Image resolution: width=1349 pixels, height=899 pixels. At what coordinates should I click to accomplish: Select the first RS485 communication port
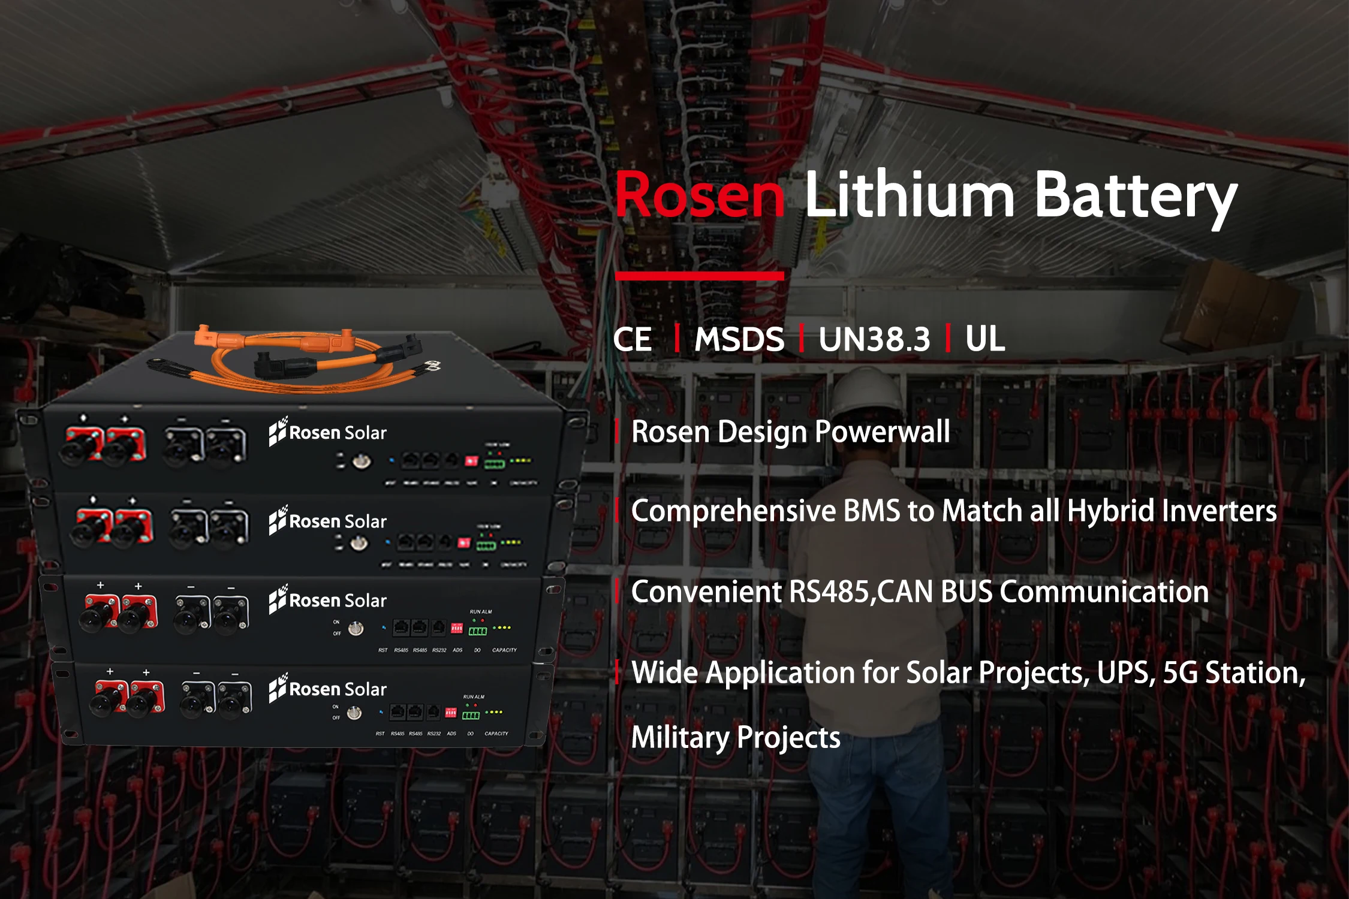click(x=401, y=629)
